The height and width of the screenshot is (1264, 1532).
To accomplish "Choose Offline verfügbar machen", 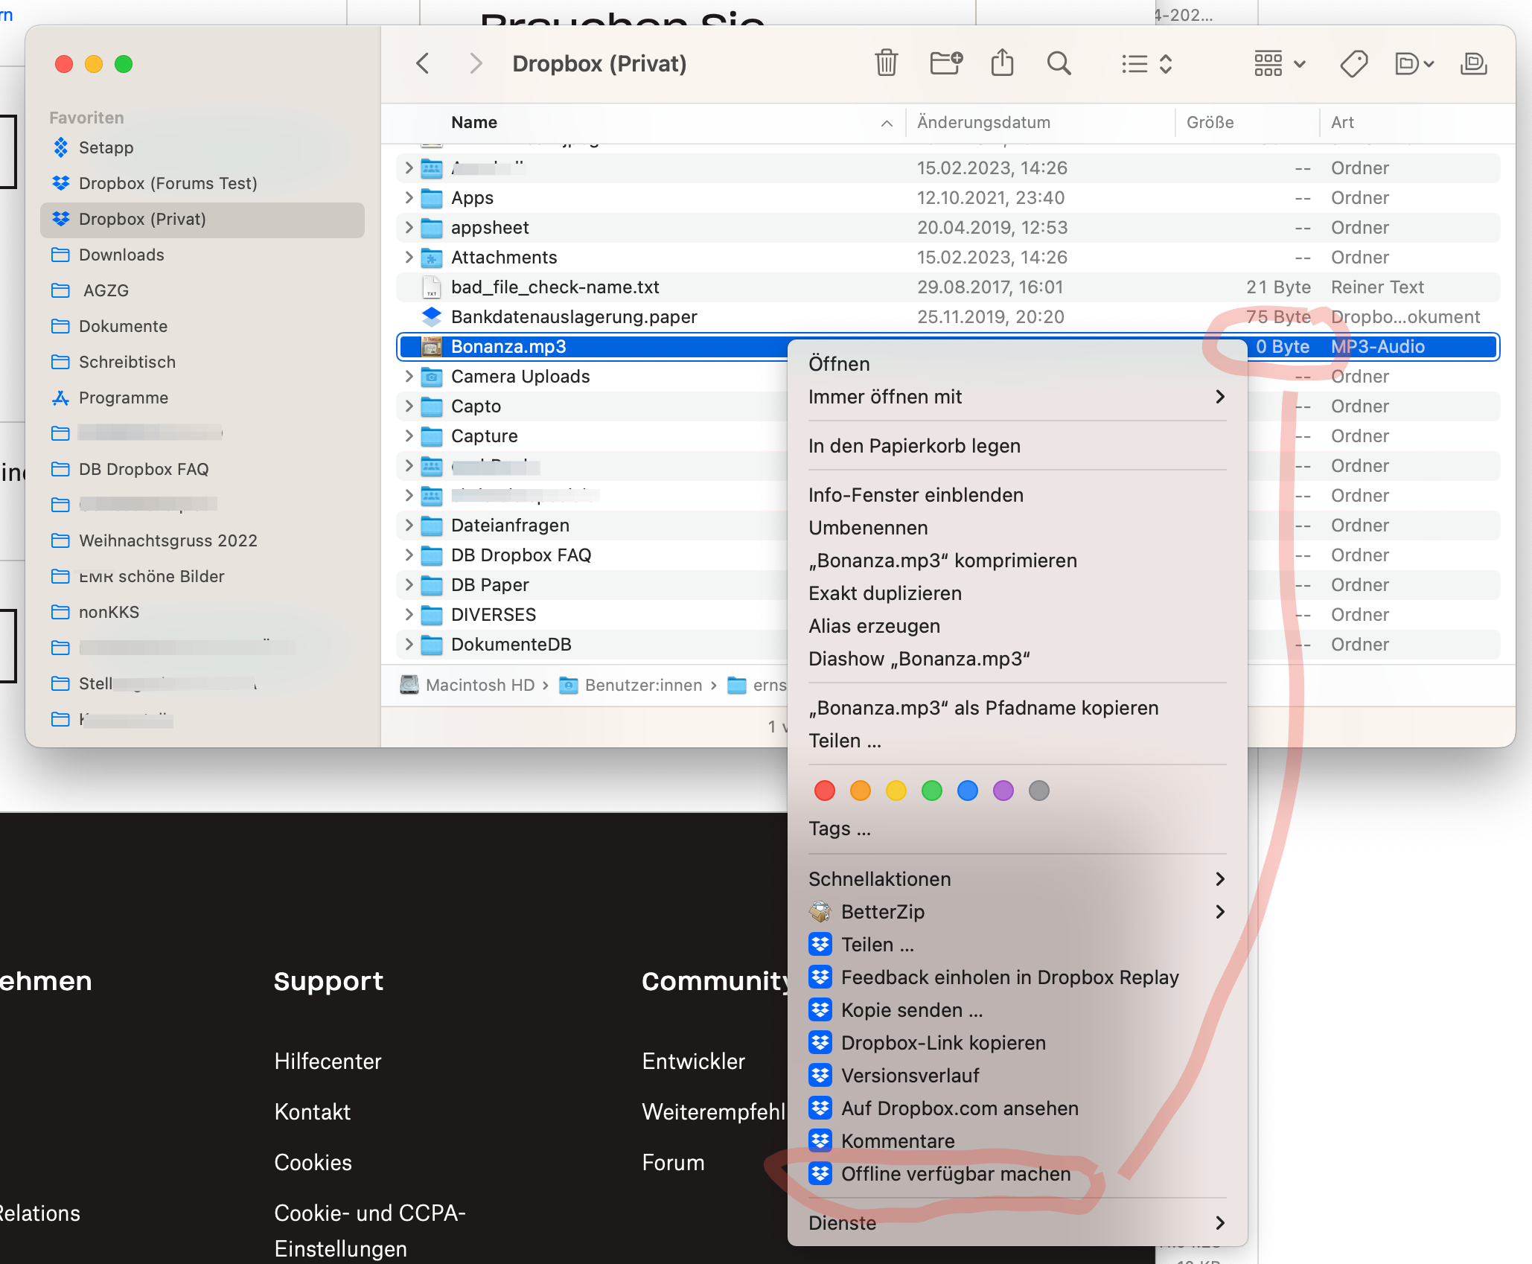I will click(x=1017, y=1174).
